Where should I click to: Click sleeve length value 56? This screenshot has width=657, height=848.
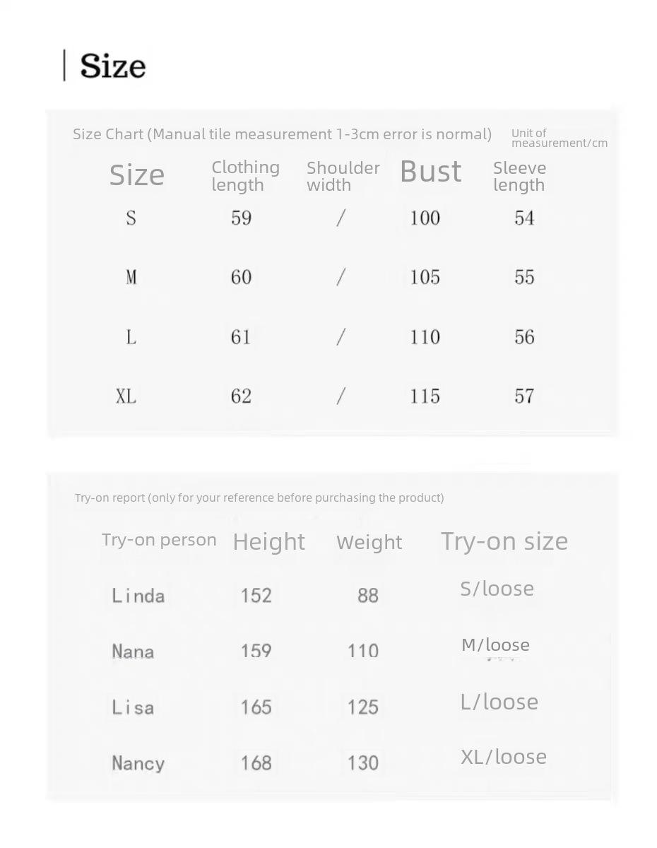(524, 337)
